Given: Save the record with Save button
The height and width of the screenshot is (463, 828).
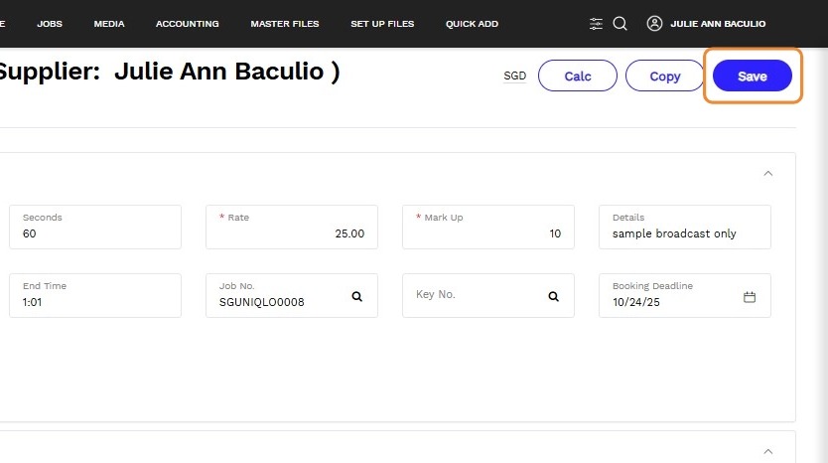Looking at the screenshot, I should tap(752, 77).
